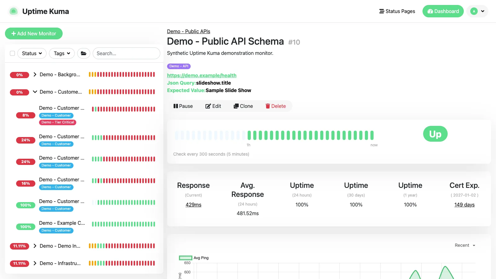
Task: Click the folder collapse-all icon
Action: pyautogui.click(x=84, y=53)
